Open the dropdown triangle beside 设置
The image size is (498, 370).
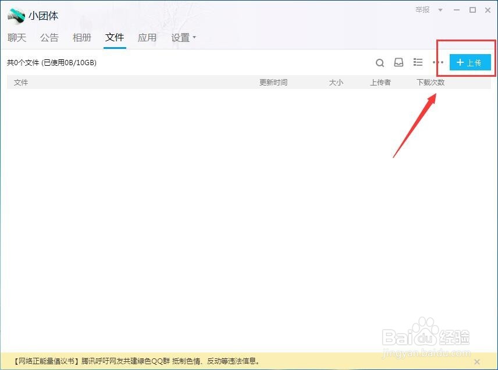(x=193, y=37)
